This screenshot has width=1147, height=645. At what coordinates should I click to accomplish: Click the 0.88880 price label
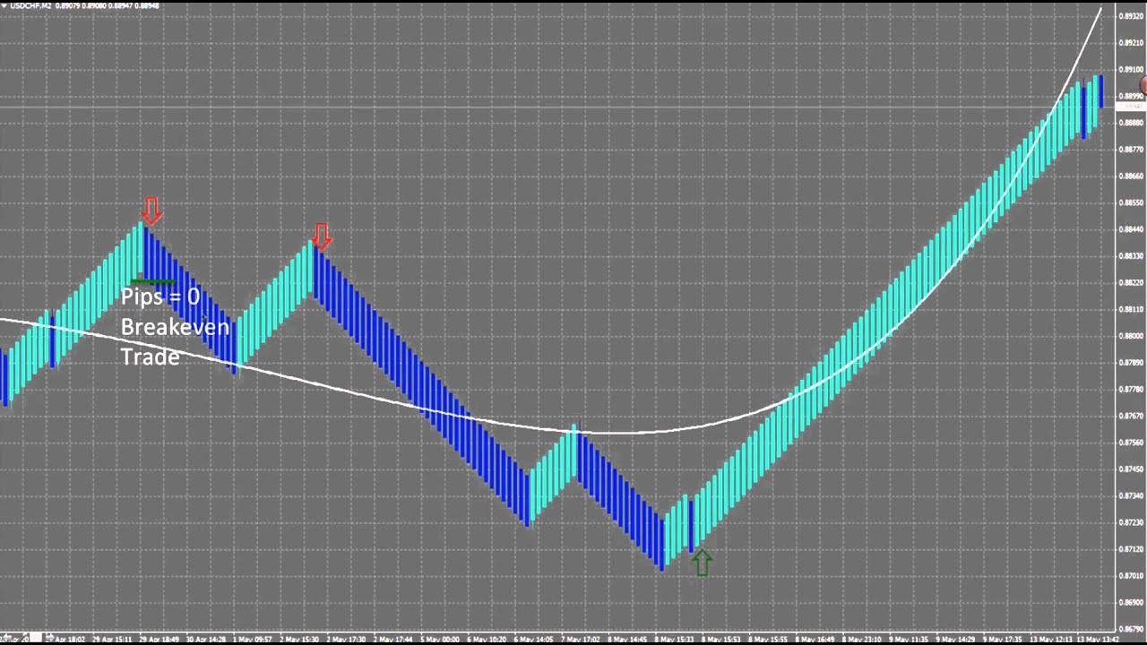pyautogui.click(x=1132, y=123)
